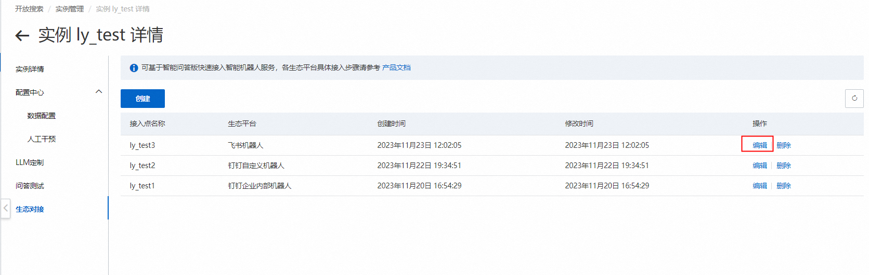Click the ly_test1 name cell

point(142,186)
